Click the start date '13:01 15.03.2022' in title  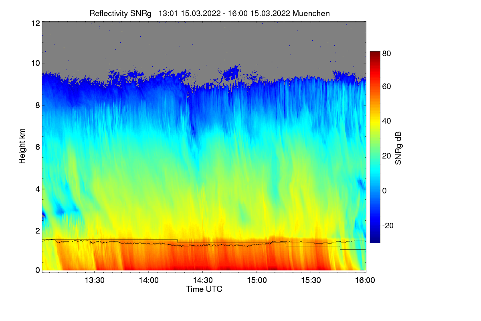coord(190,13)
